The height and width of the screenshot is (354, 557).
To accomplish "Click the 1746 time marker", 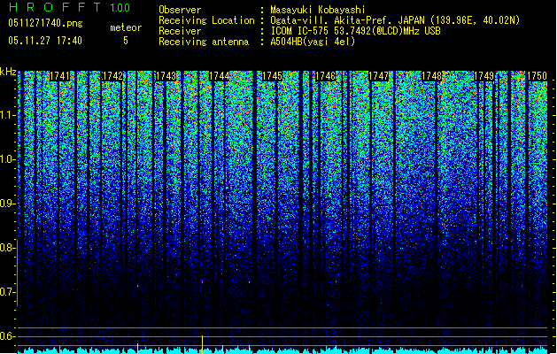I will [325, 76].
